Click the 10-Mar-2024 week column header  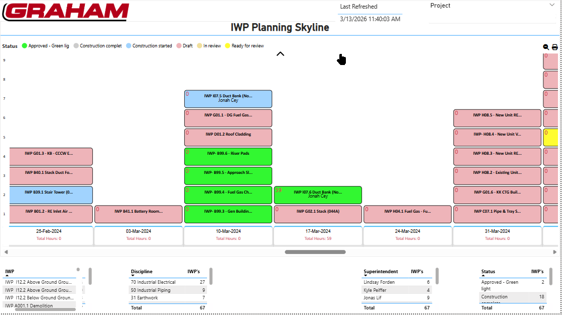228,235
